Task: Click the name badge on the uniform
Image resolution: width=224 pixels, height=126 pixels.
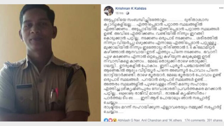Action: click(x=24, y=86)
